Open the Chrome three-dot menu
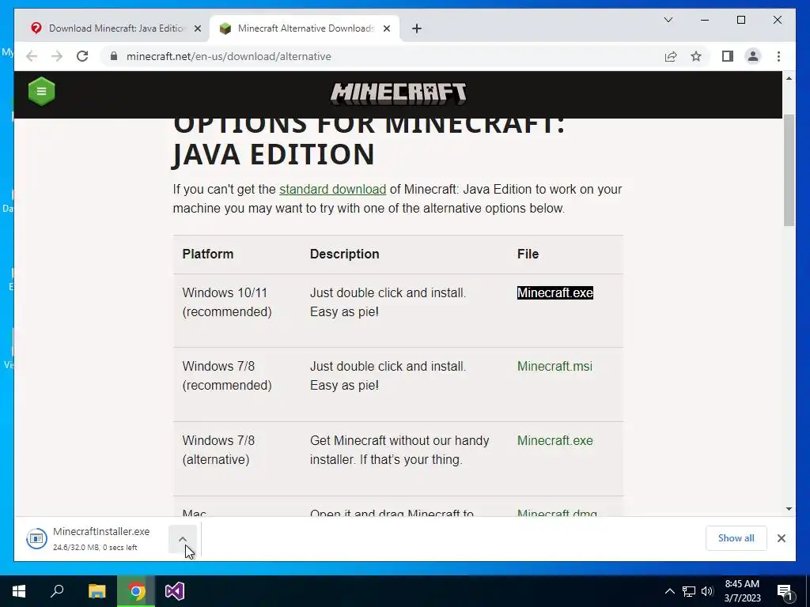 coord(778,56)
